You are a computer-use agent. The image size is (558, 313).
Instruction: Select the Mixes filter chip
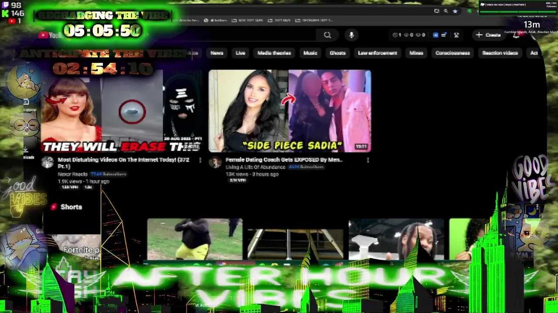coord(416,53)
